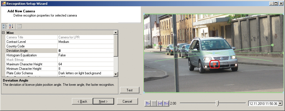Click the Test button

130,90
